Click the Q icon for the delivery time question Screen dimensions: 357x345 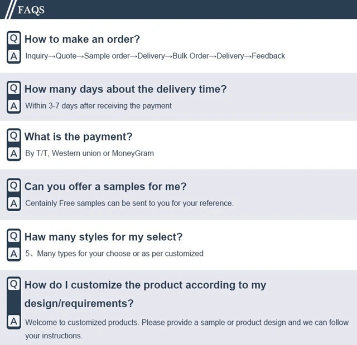(13, 88)
